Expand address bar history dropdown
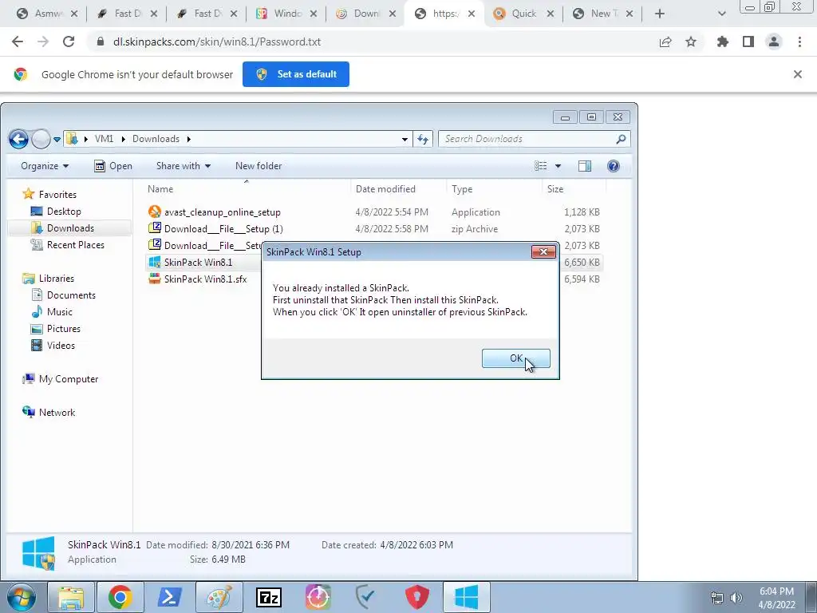 (x=405, y=139)
